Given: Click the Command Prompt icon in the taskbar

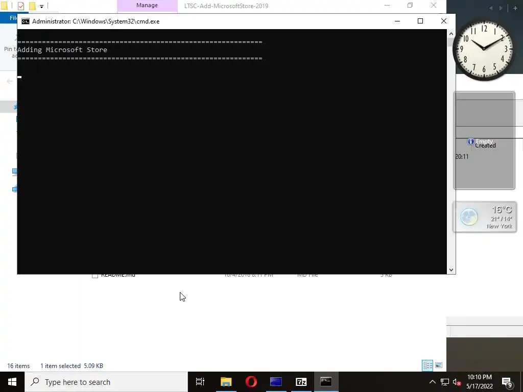Looking at the screenshot, I should point(326,382).
